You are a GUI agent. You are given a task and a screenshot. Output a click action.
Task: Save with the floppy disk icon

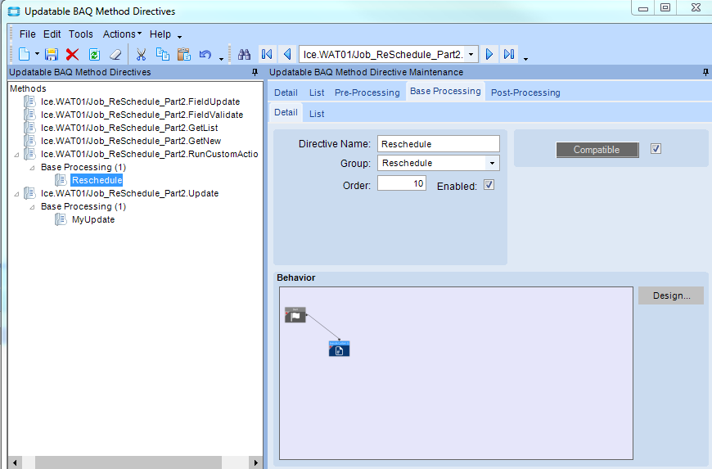tap(52, 55)
